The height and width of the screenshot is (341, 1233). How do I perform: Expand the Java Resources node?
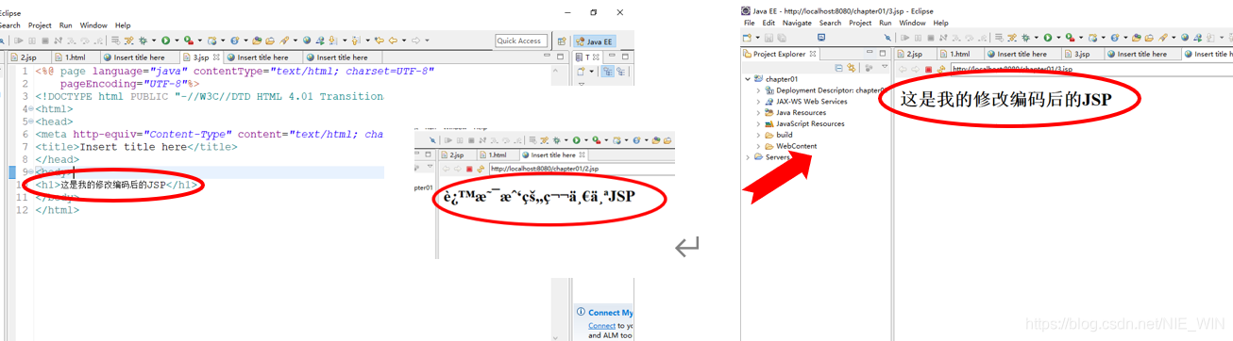click(758, 113)
